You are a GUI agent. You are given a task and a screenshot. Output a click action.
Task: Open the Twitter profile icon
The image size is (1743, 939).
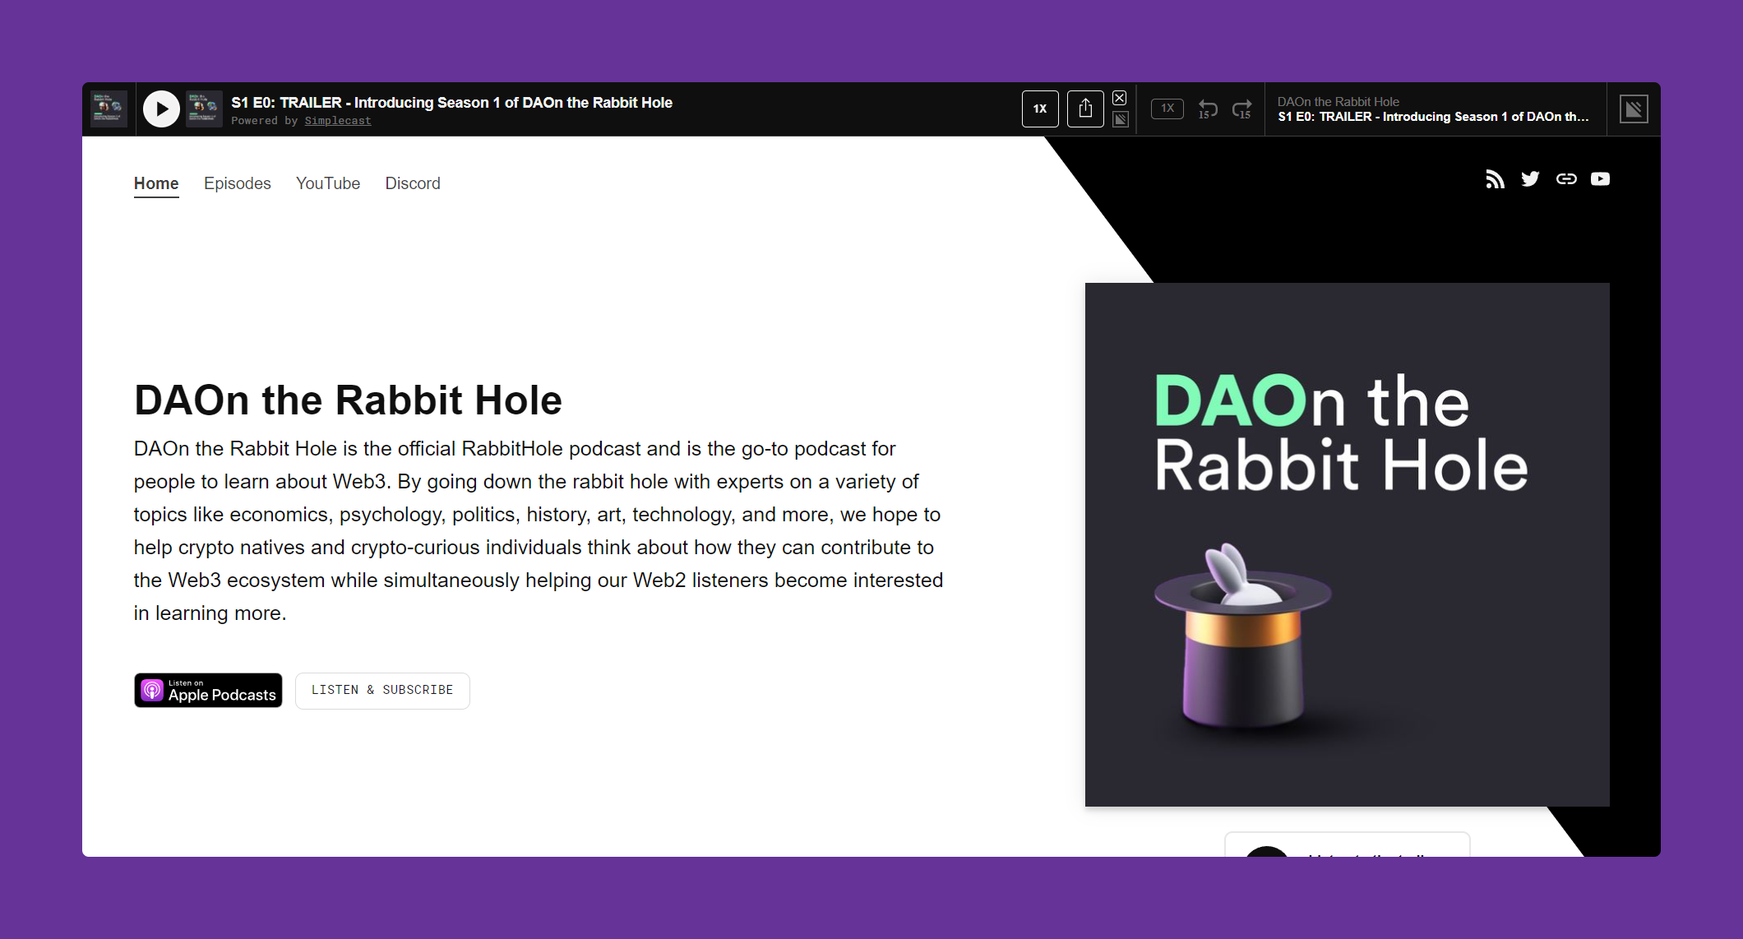1530,179
